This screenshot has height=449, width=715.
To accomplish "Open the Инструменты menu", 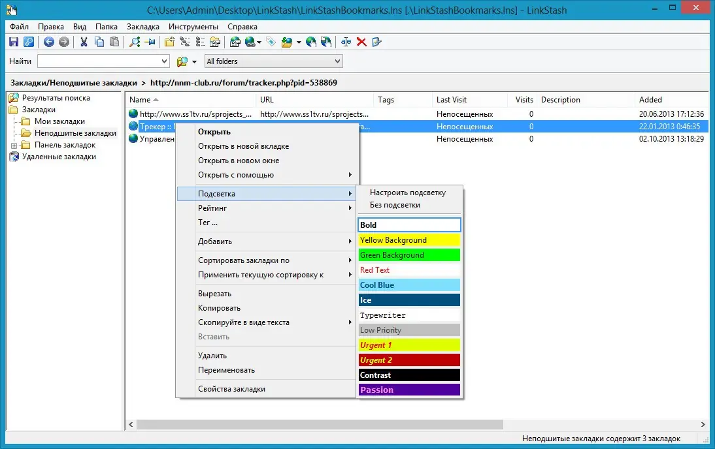I will [x=193, y=27].
